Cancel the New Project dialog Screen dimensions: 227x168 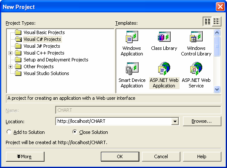161,156
